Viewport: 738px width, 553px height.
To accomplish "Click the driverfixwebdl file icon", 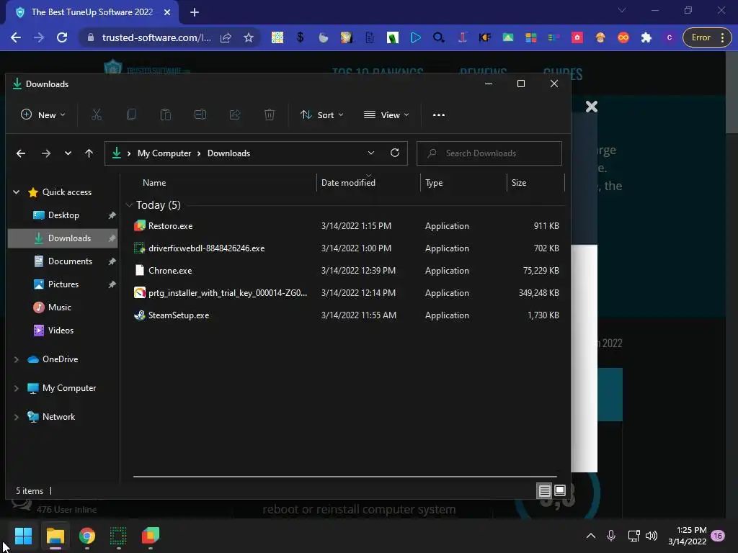I will (x=140, y=248).
